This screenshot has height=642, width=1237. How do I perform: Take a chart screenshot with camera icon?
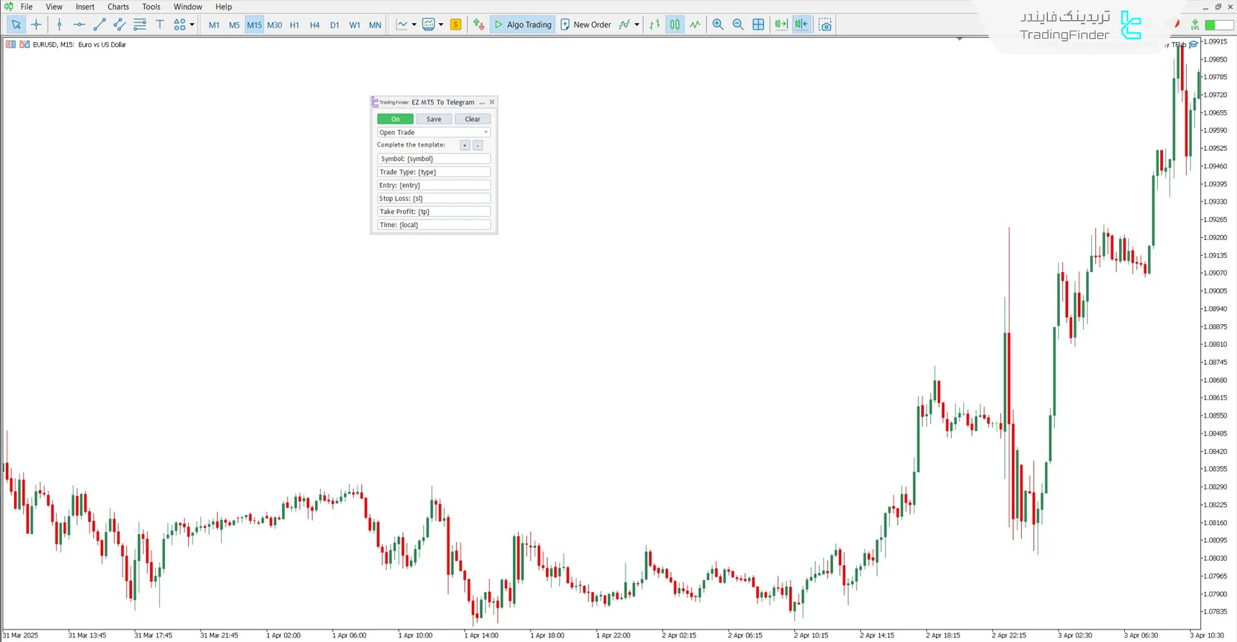pos(825,24)
